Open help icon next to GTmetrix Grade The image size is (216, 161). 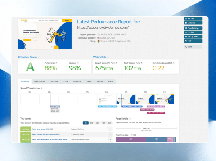coord(39,57)
